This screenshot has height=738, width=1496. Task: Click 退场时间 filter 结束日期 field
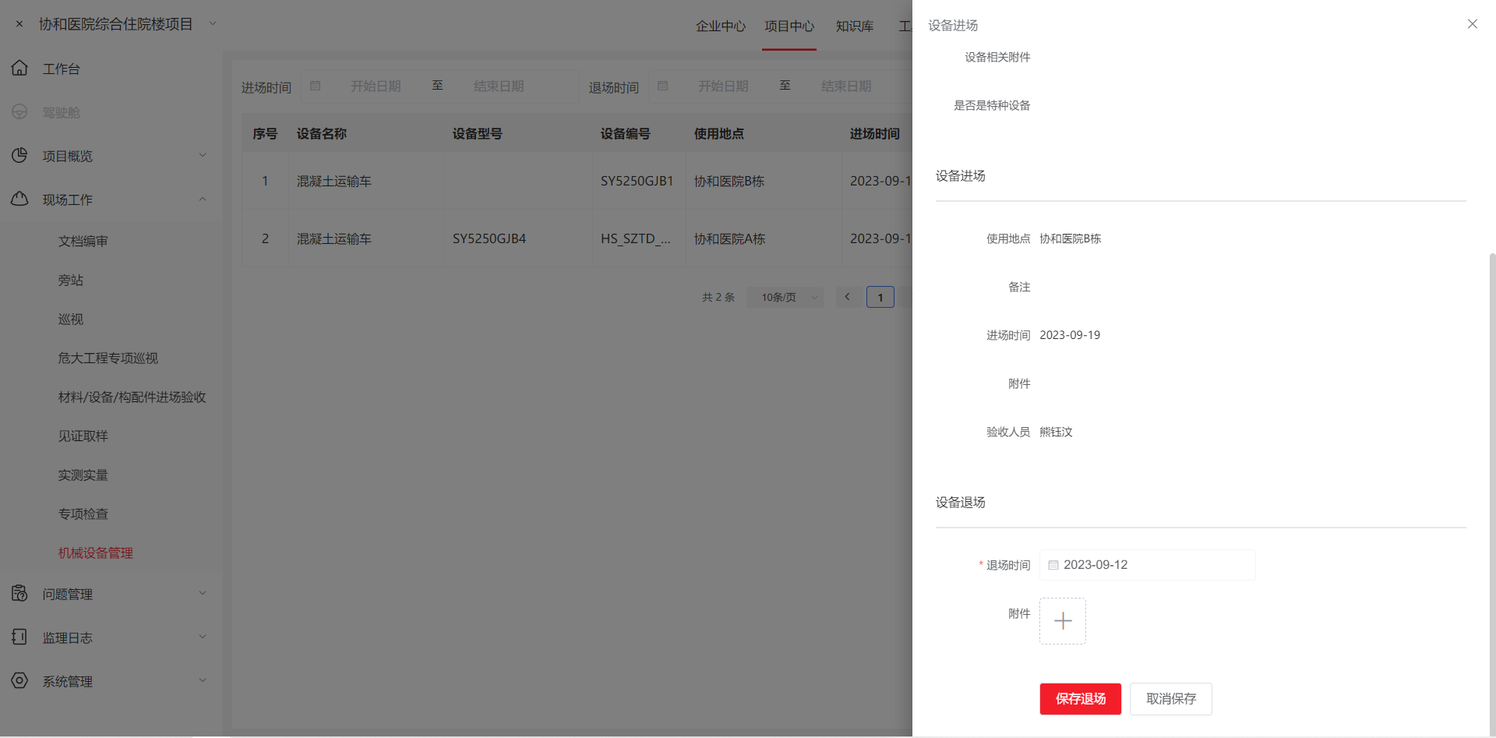pyautogui.click(x=846, y=86)
